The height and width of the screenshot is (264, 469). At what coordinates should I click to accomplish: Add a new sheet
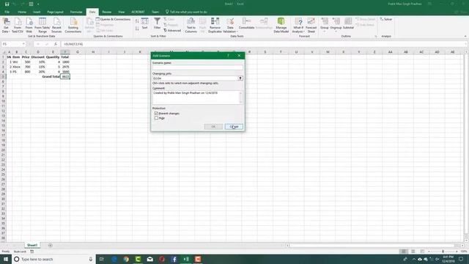pyautogui.click(x=50, y=246)
